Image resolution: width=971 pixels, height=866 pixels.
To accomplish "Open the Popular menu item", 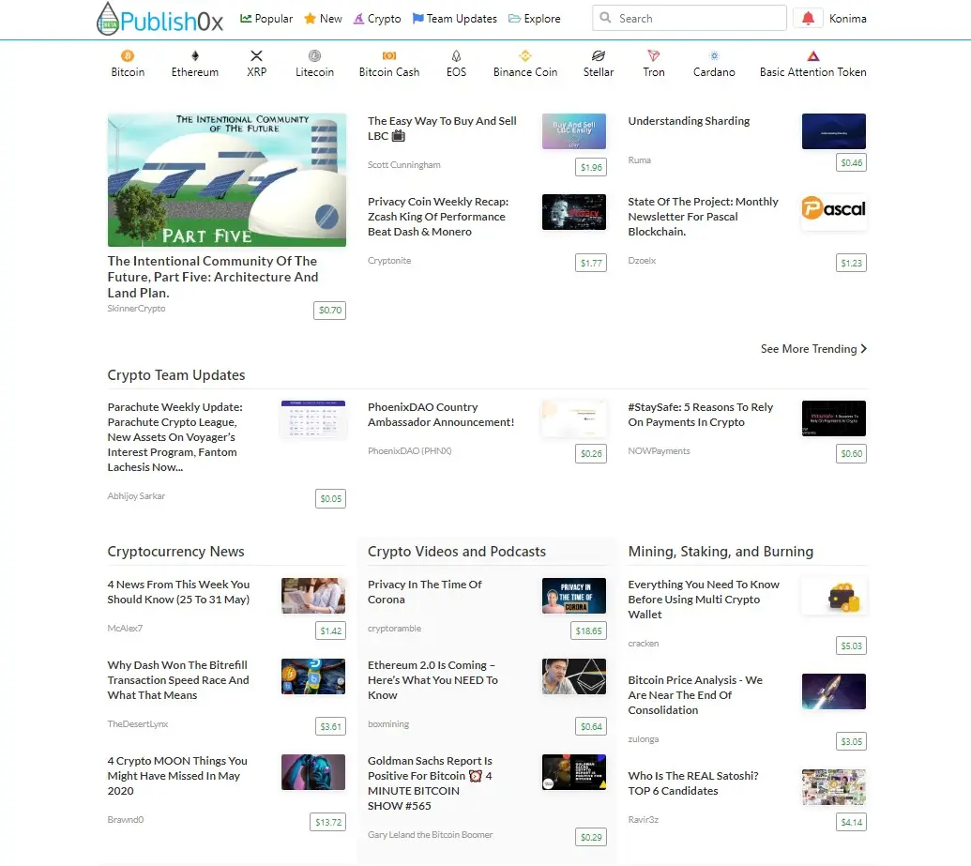I will 266,19.
